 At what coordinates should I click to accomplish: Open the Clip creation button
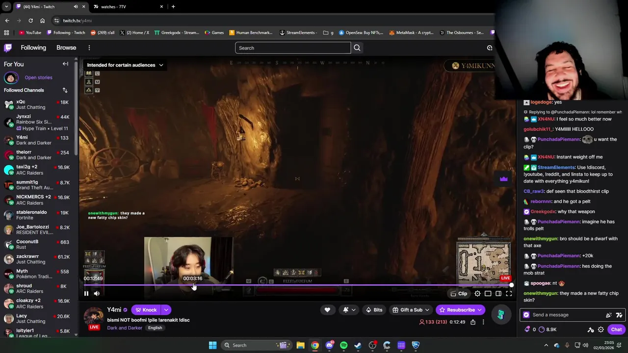click(459, 294)
